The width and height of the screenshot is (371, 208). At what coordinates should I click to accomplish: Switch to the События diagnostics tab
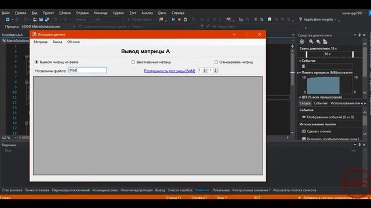coord(321,103)
